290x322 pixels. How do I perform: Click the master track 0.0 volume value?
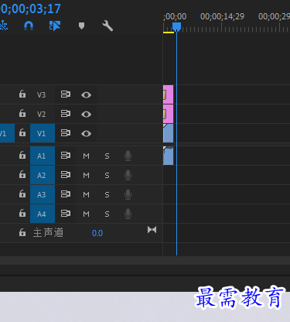coord(97,233)
